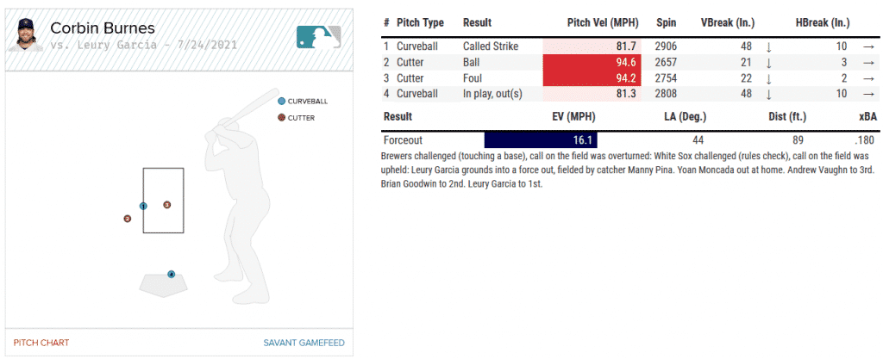
Task: Click the 94.6 MPH velocity cell
Action: click(x=592, y=62)
